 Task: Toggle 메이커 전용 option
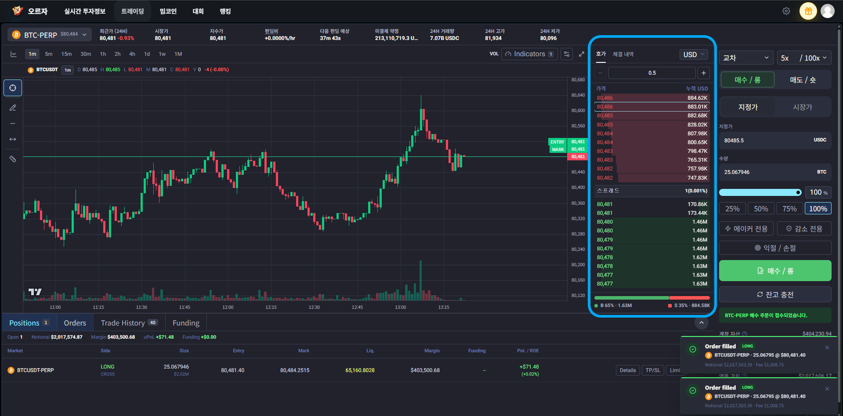click(746, 229)
